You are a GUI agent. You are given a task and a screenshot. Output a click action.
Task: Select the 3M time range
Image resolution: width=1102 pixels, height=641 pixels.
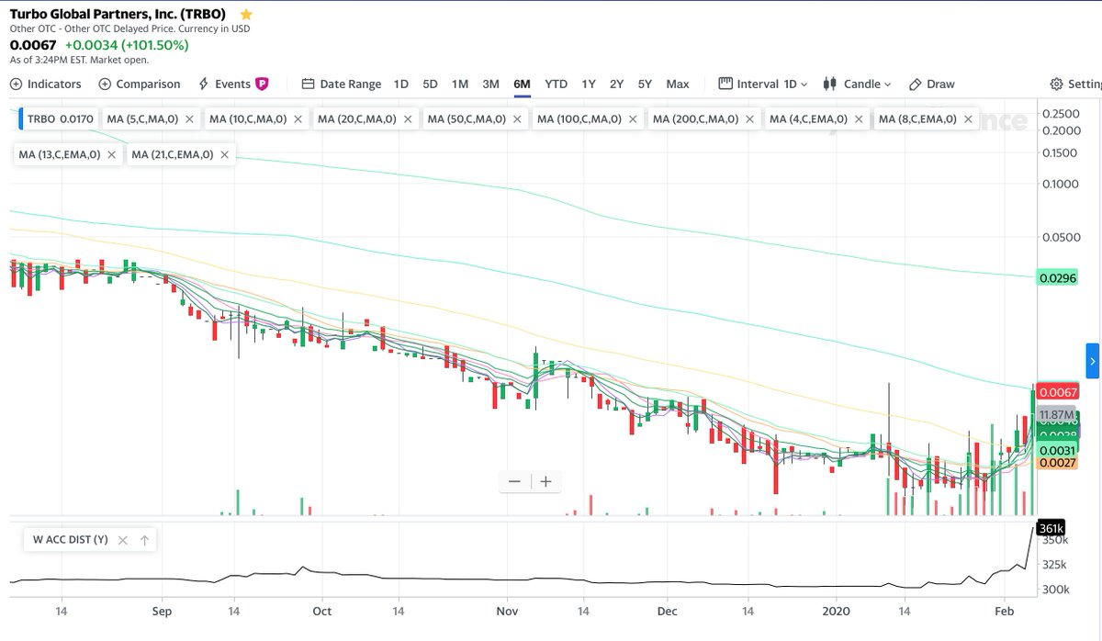tap(491, 84)
